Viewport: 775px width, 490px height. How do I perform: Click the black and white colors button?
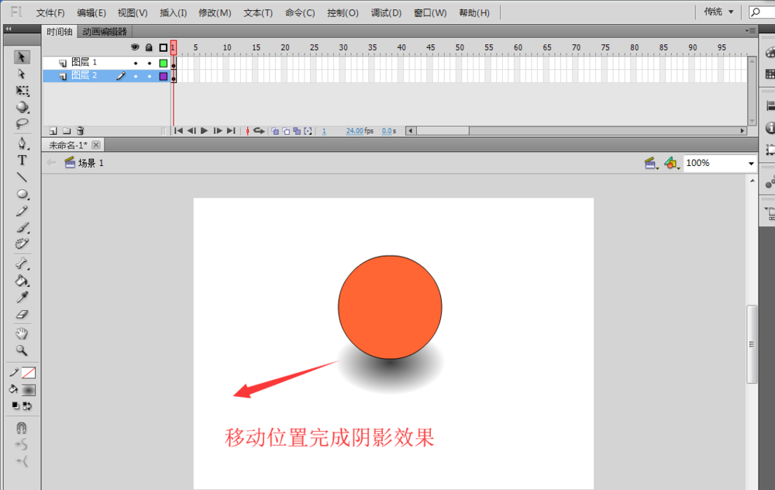click(15, 406)
